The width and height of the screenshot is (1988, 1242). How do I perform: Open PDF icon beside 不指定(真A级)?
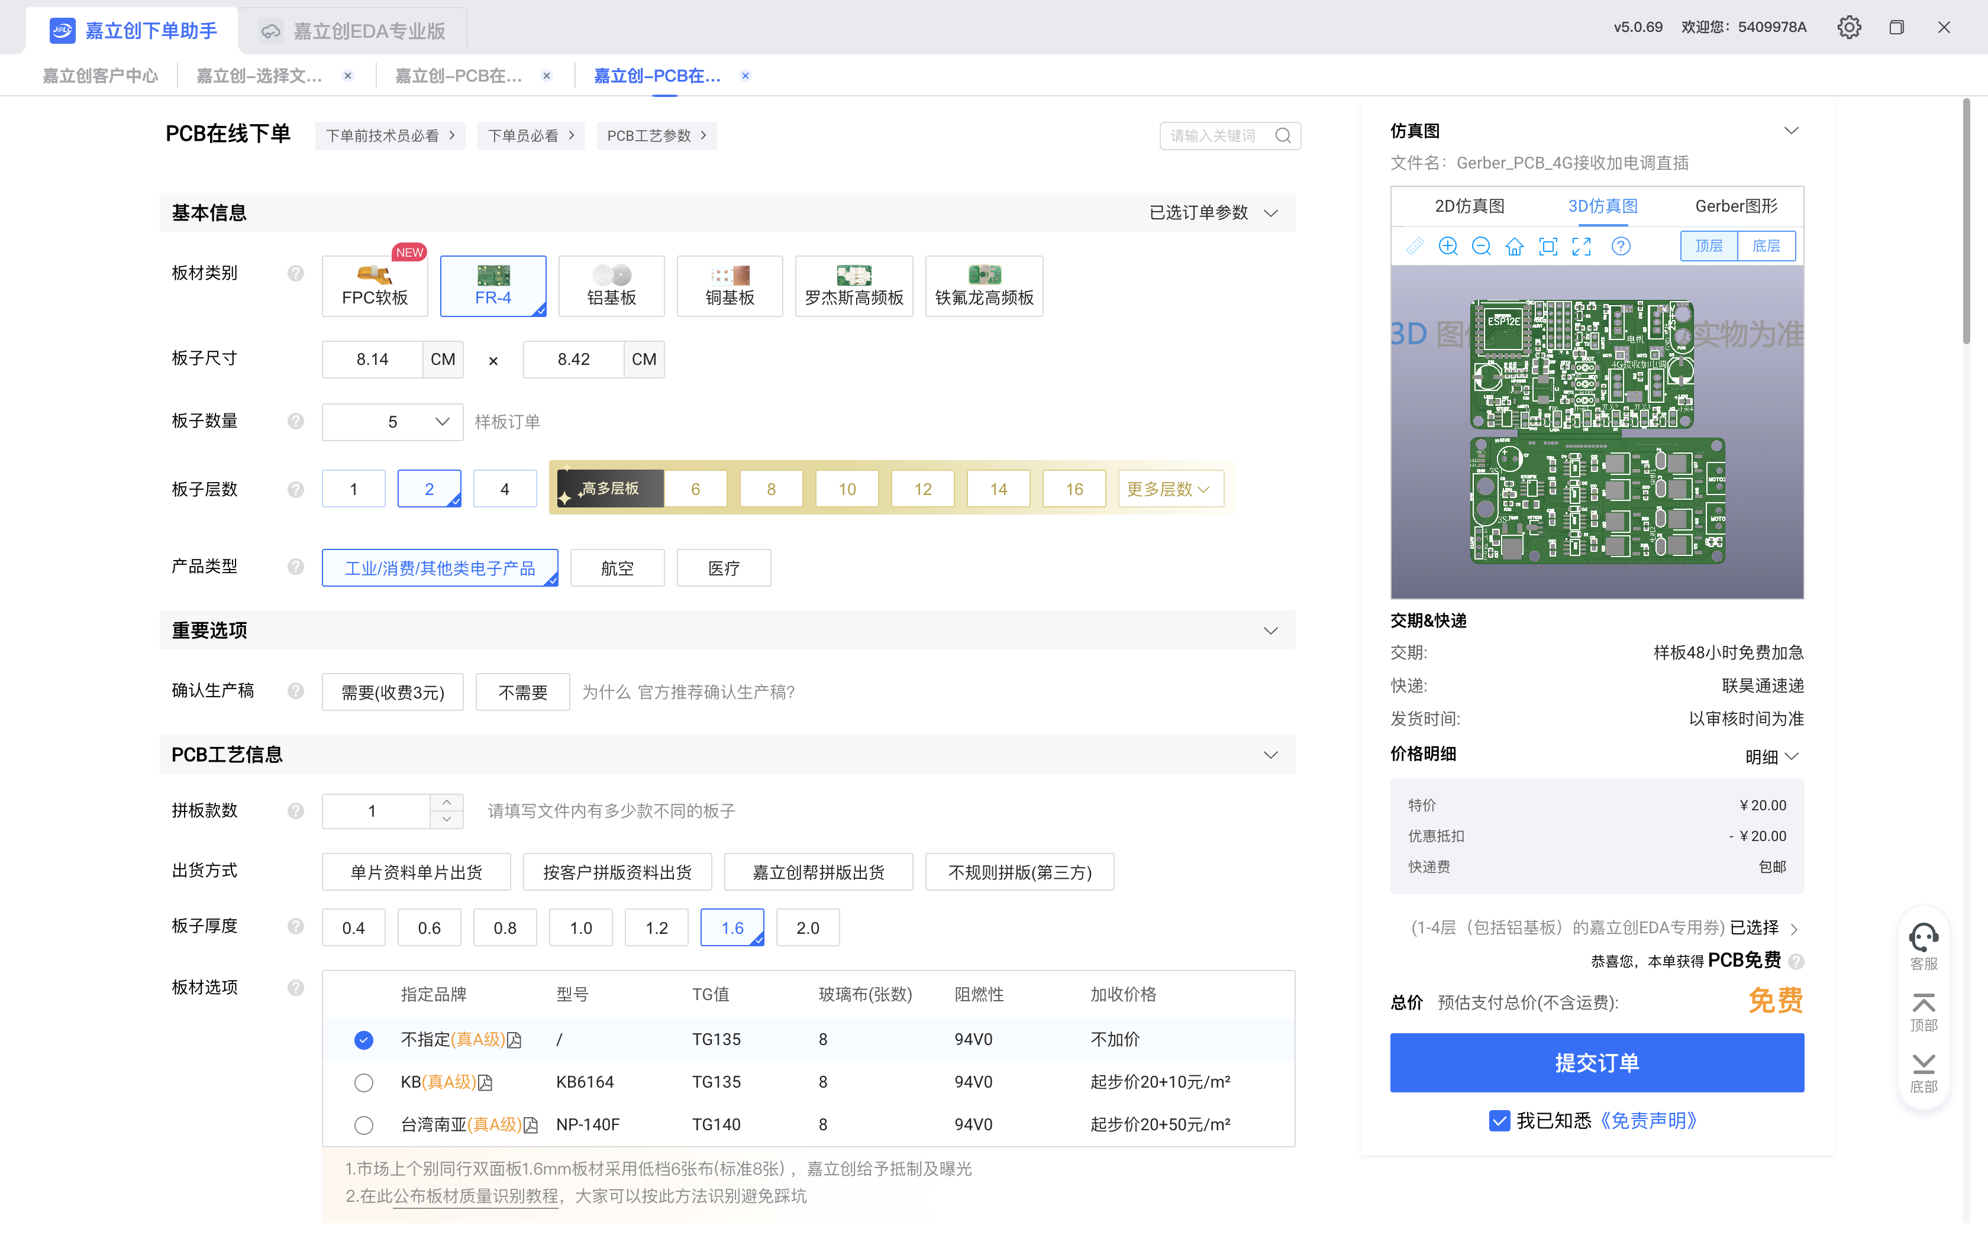(x=514, y=1040)
